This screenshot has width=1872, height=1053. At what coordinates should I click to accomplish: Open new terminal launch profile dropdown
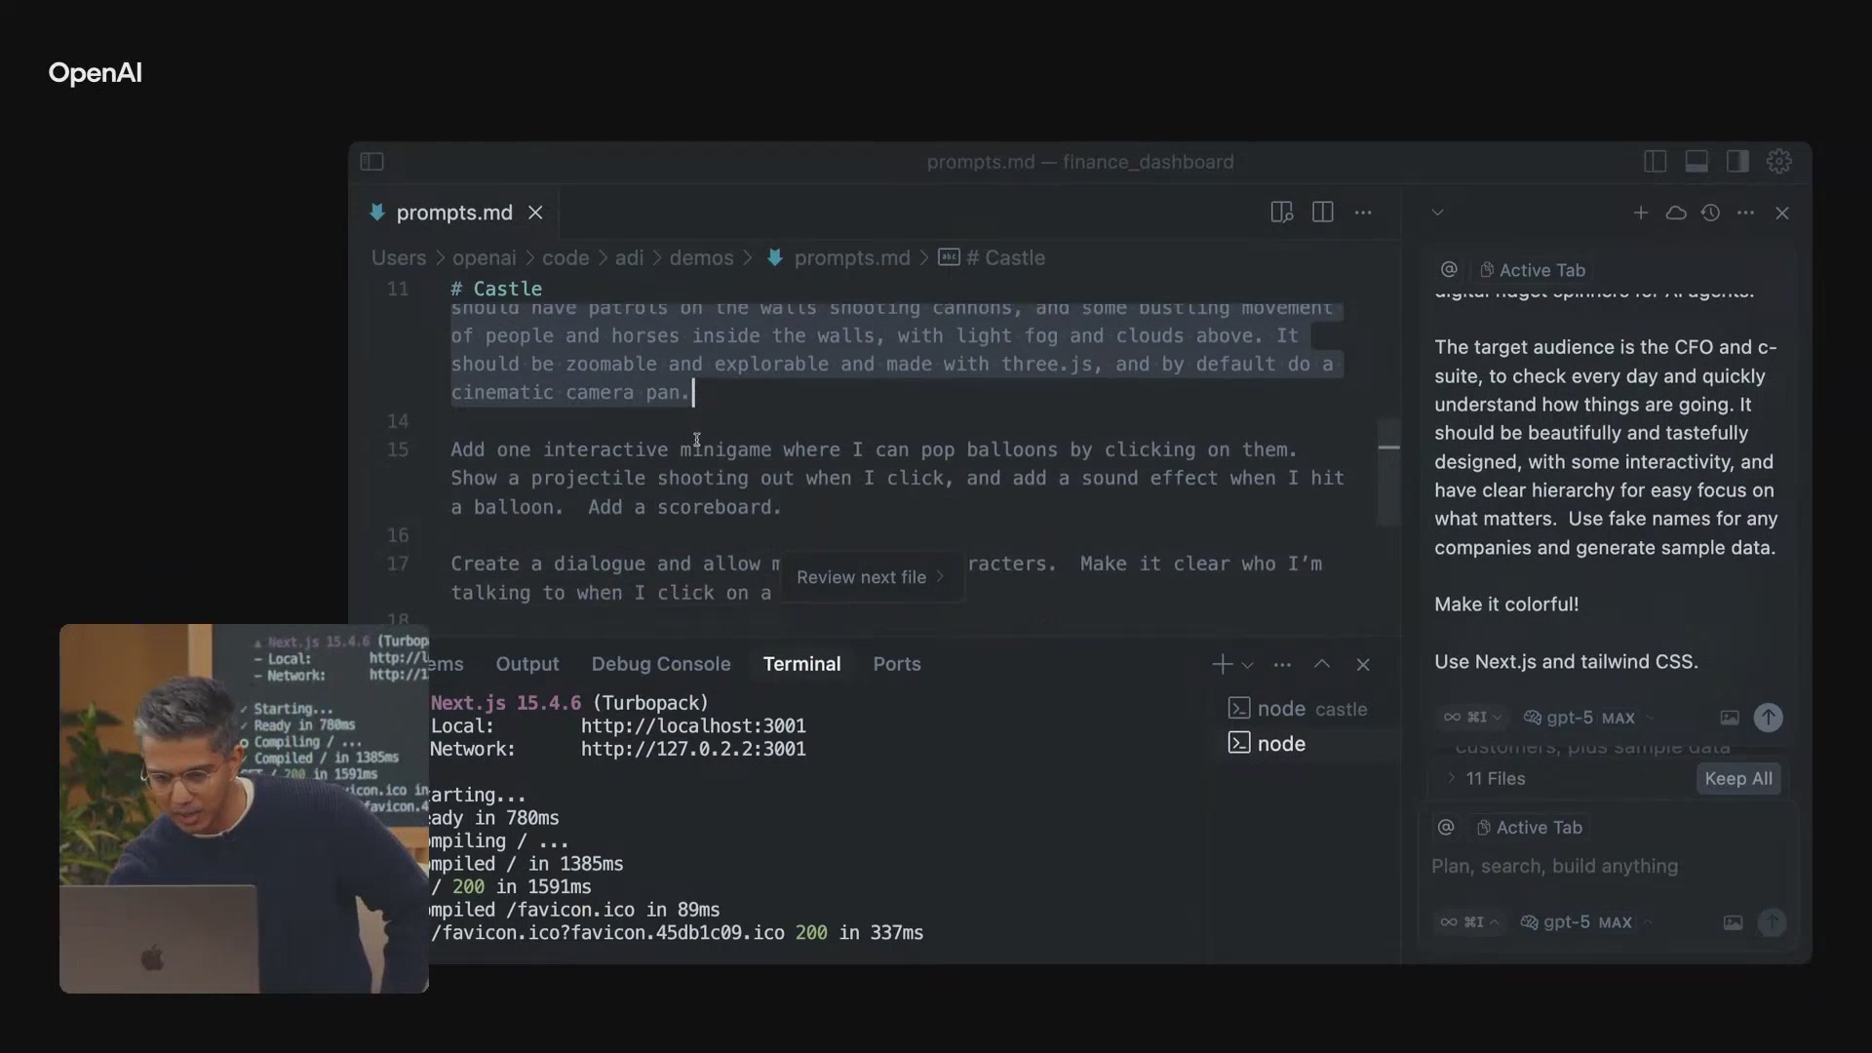pyautogui.click(x=1247, y=665)
